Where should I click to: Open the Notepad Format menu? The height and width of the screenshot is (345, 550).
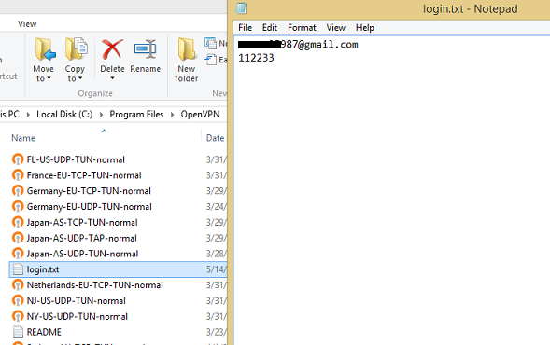pos(302,28)
